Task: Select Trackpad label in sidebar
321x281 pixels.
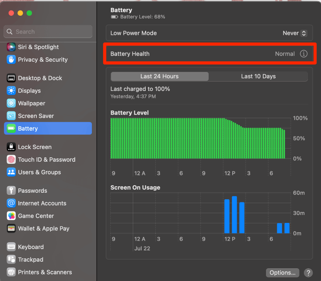Action: point(31,260)
